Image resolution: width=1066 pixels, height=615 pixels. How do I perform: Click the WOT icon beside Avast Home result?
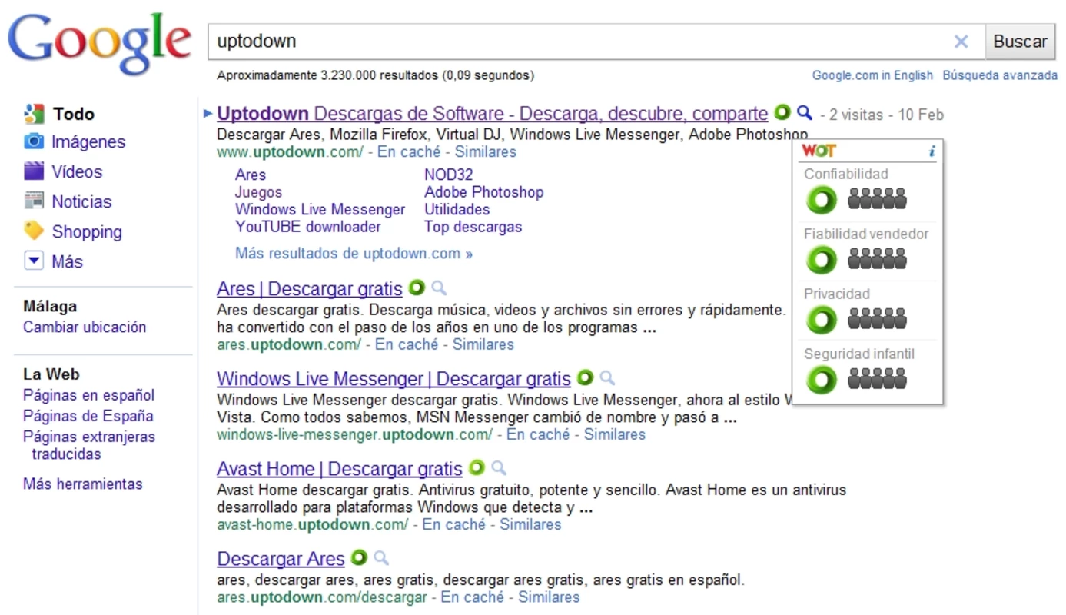click(477, 468)
